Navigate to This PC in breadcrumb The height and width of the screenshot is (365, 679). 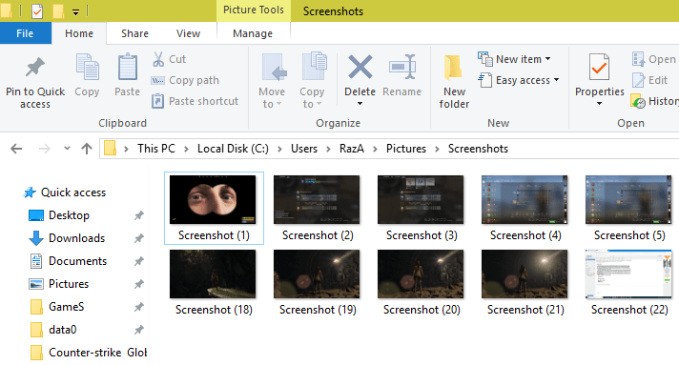point(156,149)
